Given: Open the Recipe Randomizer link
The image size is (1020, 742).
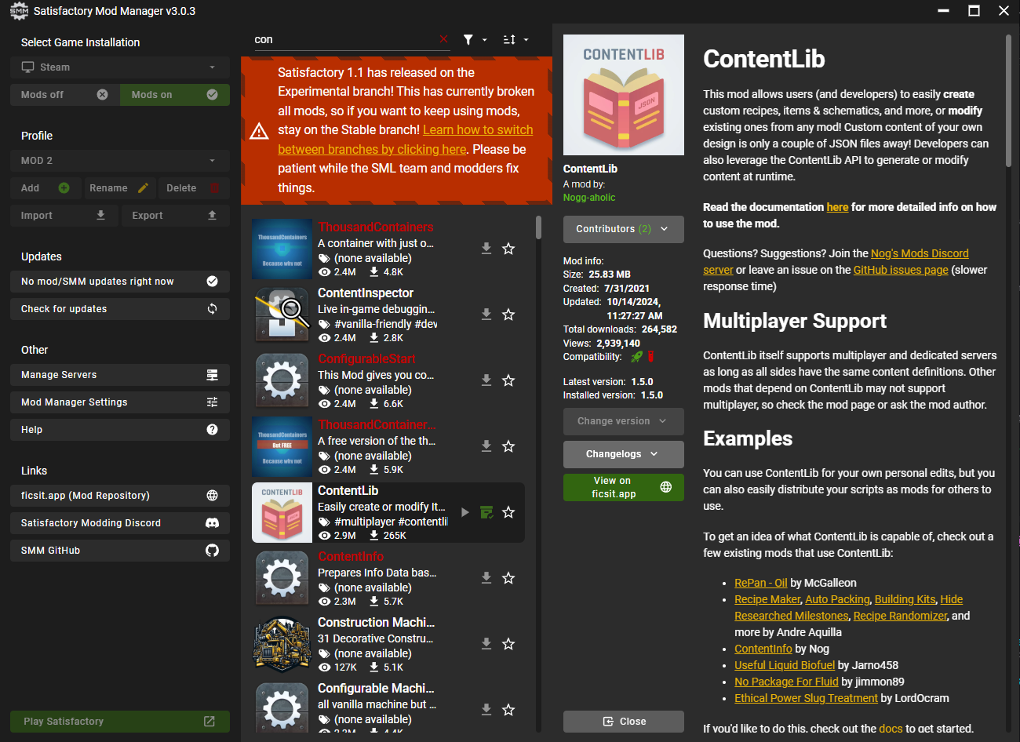Looking at the screenshot, I should point(901,616).
